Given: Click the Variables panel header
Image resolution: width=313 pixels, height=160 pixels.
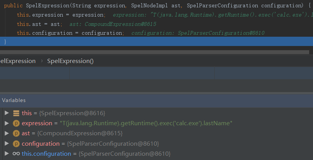Looking at the screenshot, I should (14, 100).
